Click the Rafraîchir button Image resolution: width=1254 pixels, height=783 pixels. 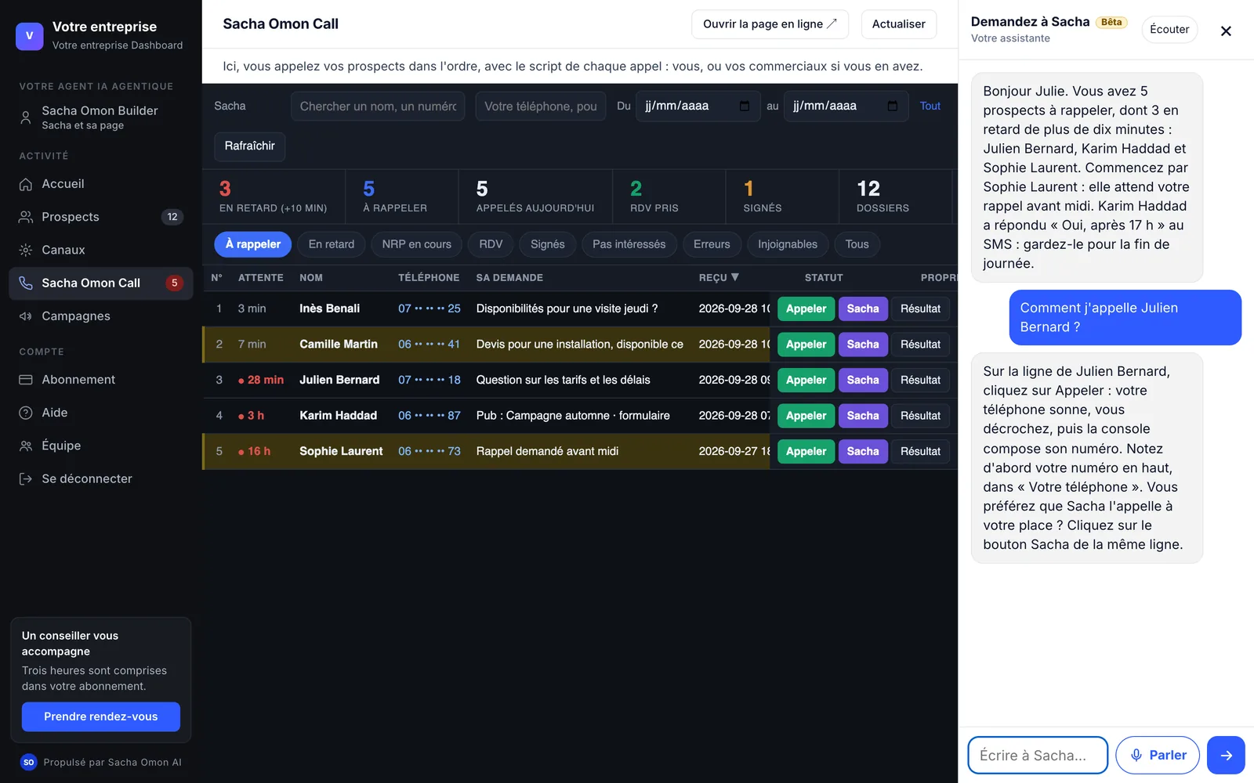click(x=249, y=146)
